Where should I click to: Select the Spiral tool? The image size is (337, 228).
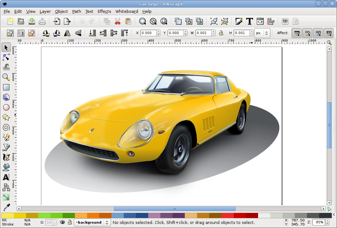[6, 127]
